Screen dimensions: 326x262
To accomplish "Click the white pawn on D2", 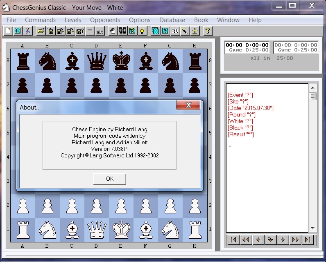I will 97,206.
